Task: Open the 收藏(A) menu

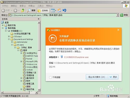Action: [x=31, y=6]
